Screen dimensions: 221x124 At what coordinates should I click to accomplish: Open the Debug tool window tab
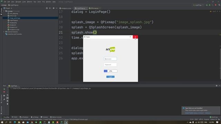click(x=35, y=117)
